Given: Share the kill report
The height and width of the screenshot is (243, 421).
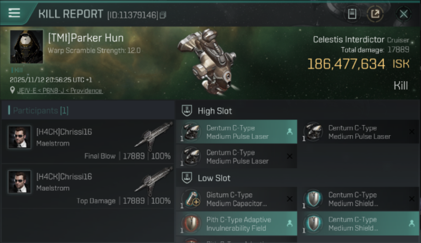Looking at the screenshot, I should (x=375, y=14).
